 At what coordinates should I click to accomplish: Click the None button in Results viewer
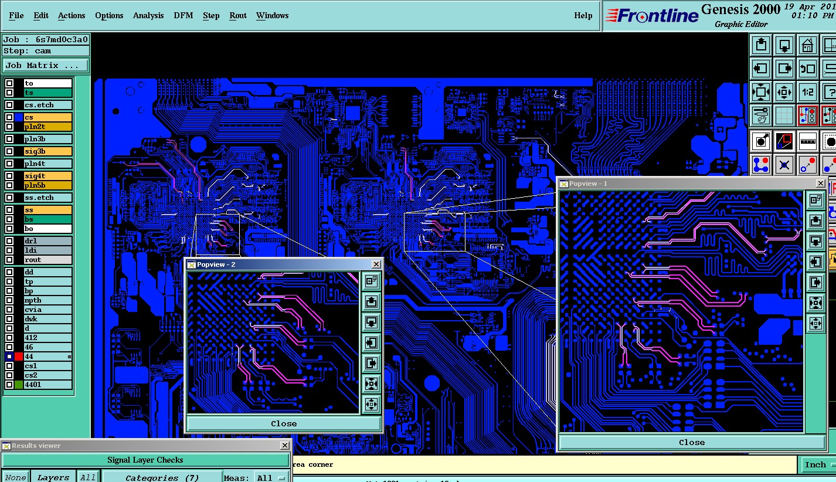pyautogui.click(x=15, y=477)
